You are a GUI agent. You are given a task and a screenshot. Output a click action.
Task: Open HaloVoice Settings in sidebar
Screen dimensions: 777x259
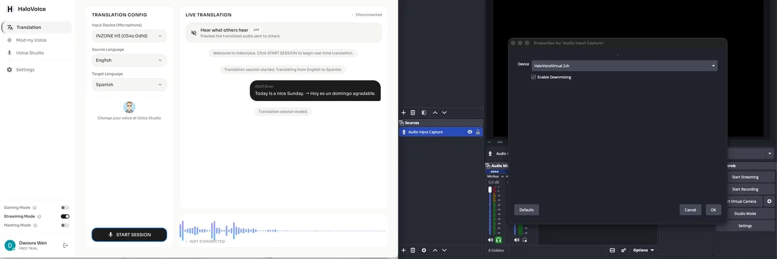(x=25, y=70)
